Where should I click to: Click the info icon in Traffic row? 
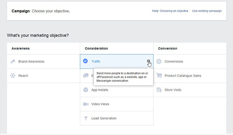coord(148,61)
